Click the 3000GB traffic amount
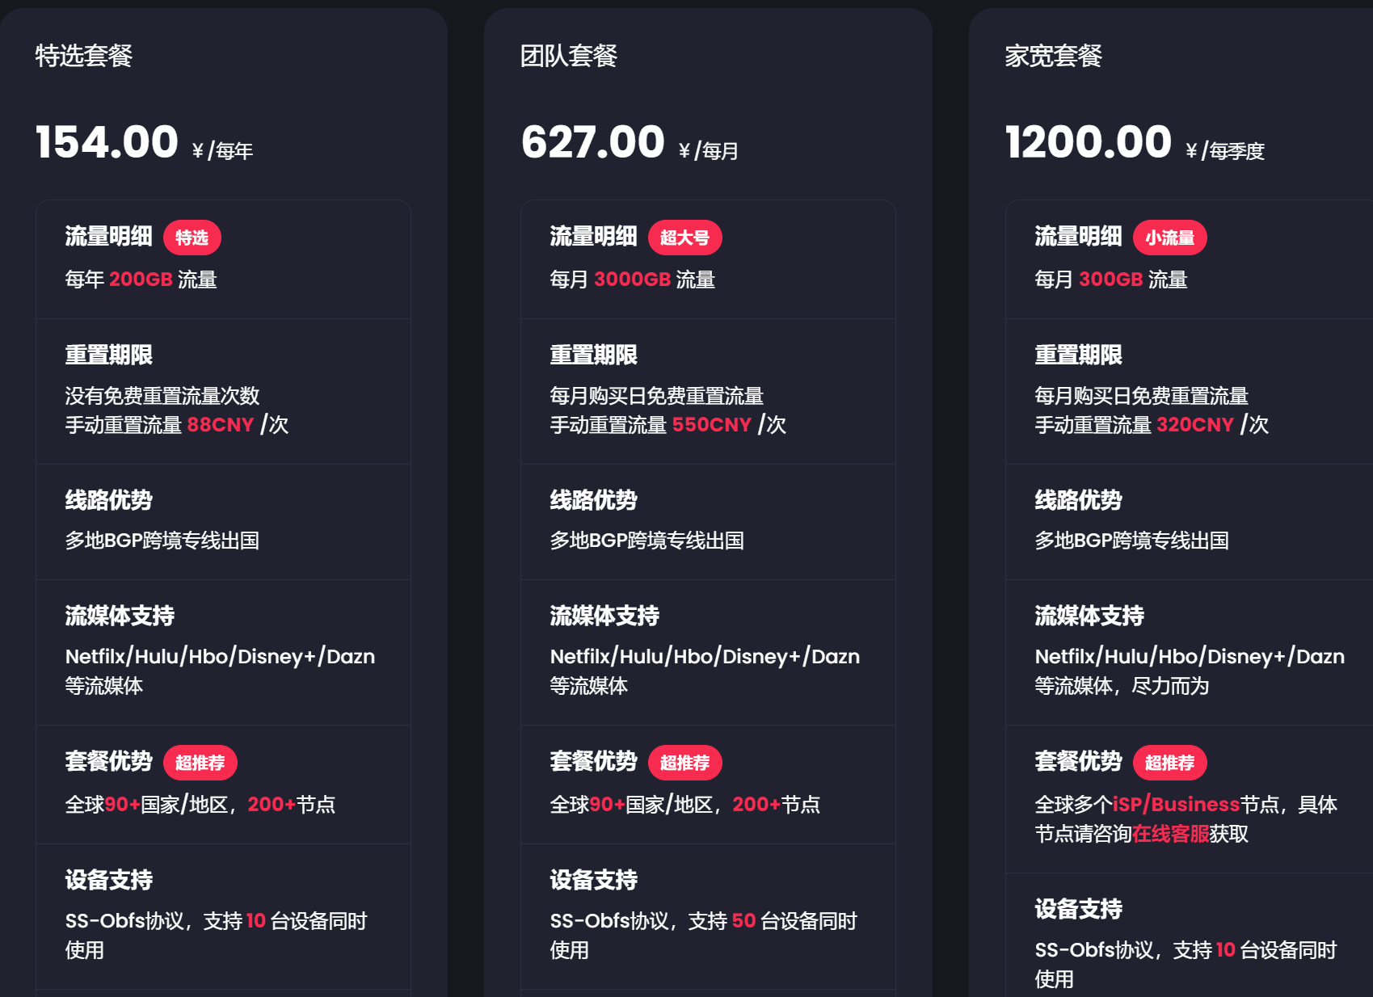This screenshot has height=997, width=1373. 632,280
